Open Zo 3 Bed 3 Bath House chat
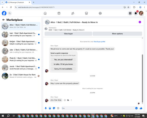The height and width of the screenshot is (118, 147). [x=21, y=76]
